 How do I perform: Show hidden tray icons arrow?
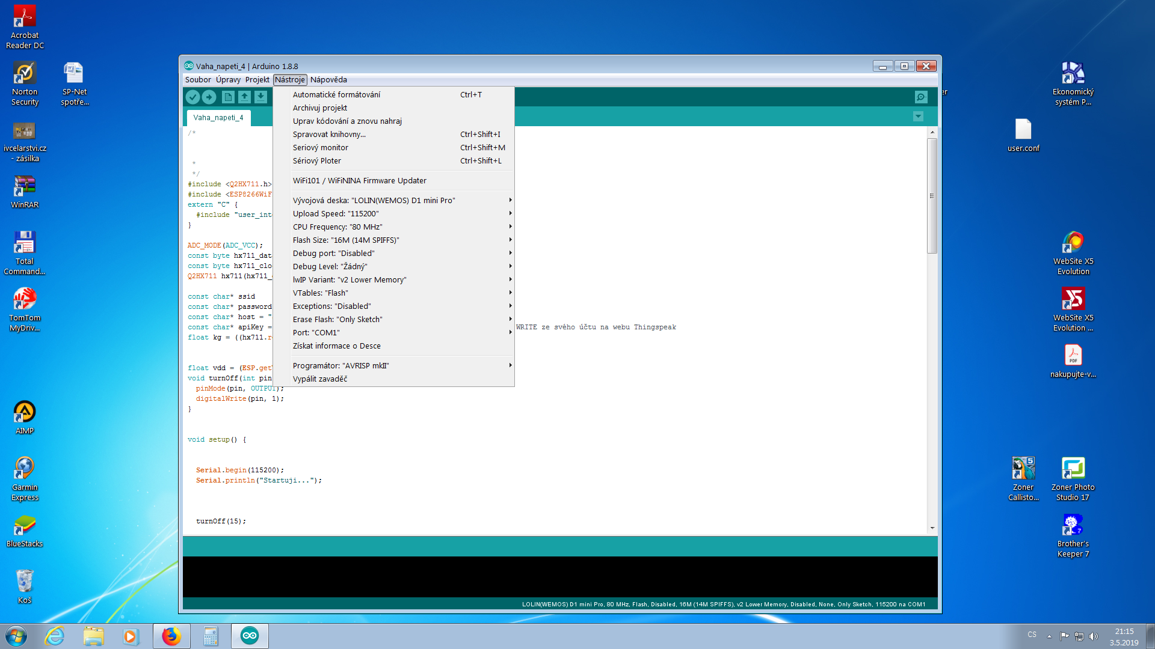1049,636
